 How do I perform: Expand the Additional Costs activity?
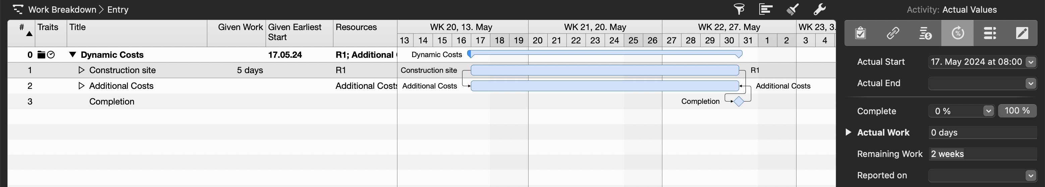click(x=81, y=85)
